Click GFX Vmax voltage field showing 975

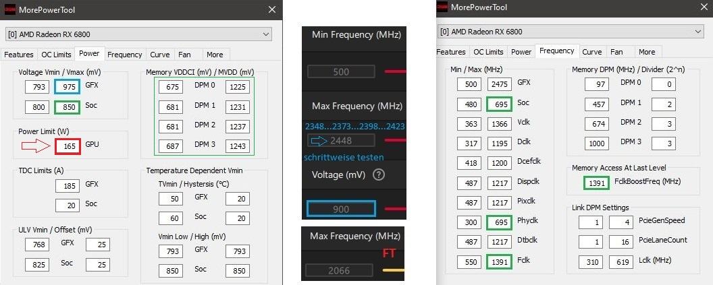tap(69, 87)
